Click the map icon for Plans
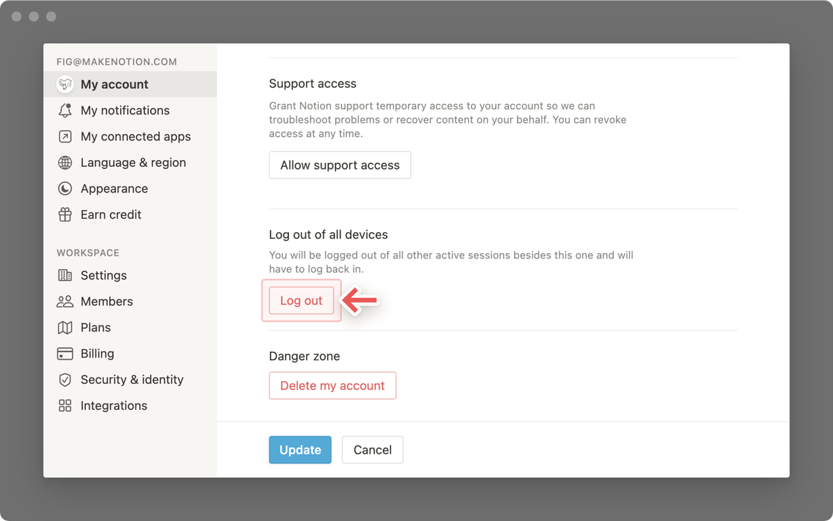The width and height of the screenshot is (833, 521). 65,328
